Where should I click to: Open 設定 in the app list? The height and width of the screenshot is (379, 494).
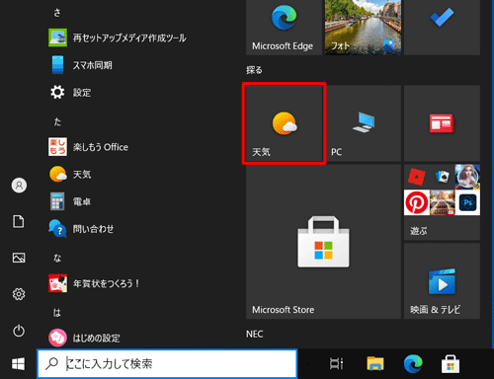click(x=70, y=93)
